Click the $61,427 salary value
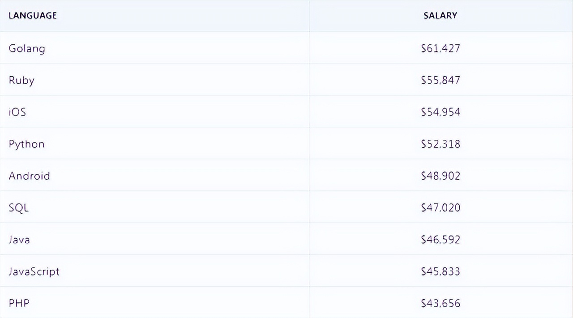This screenshot has height=318, width=573. click(x=440, y=48)
